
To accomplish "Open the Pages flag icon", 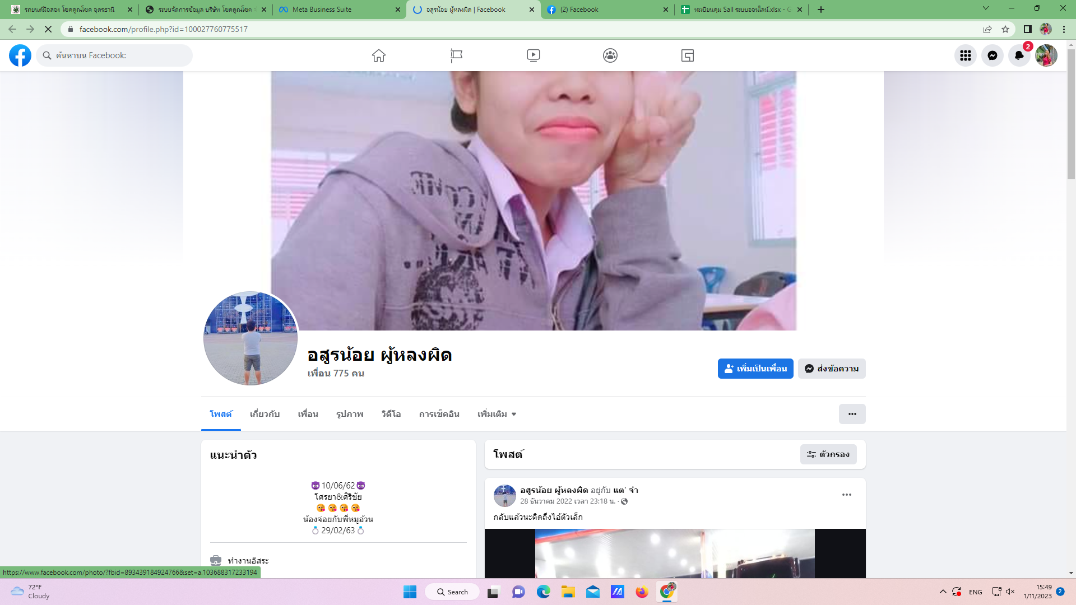I will coord(456,55).
